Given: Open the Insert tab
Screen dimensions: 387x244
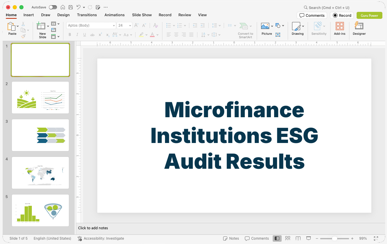Looking at the screenshot, I should point(29,15).
